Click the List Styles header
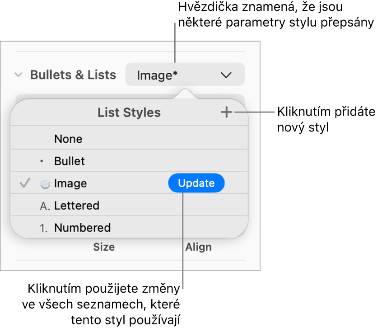Image resolution: width=382 pixels, height=328 pixels. pos(129,112)
